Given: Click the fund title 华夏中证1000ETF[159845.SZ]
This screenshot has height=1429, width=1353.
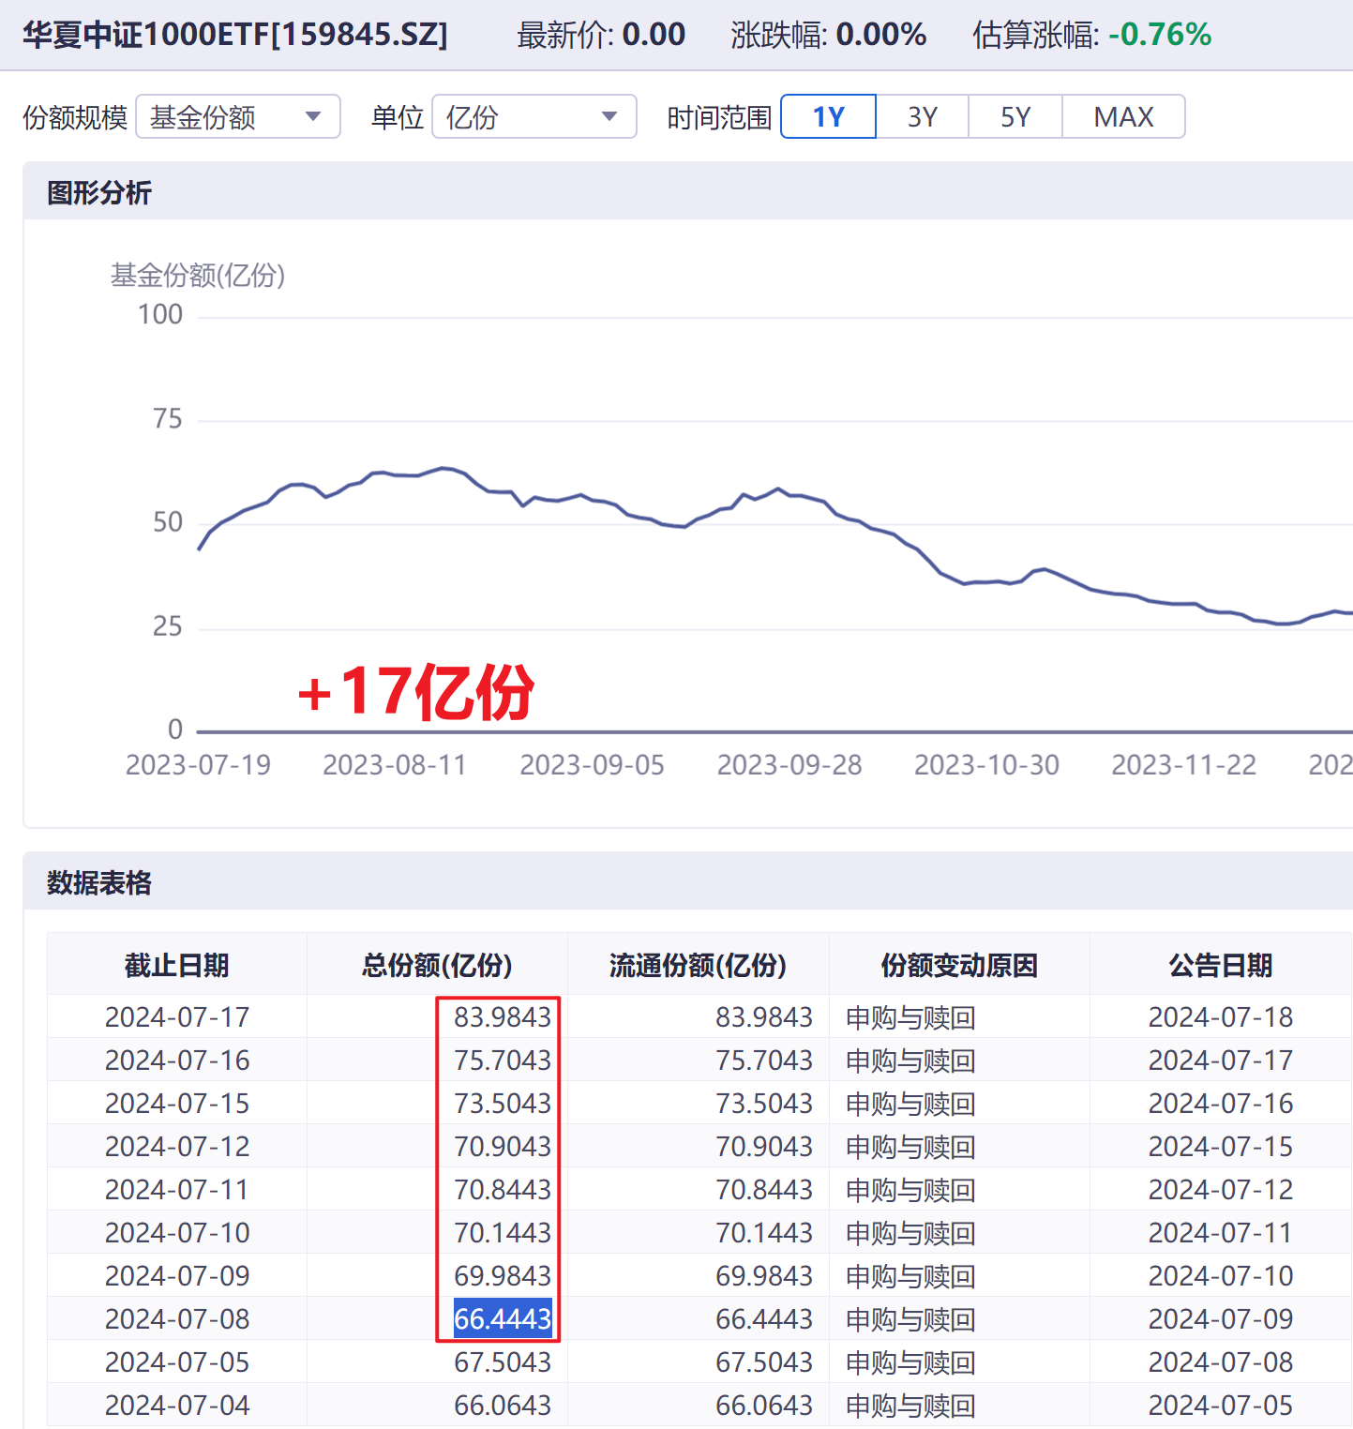Looking at the screenshot, I should [235, 35].
